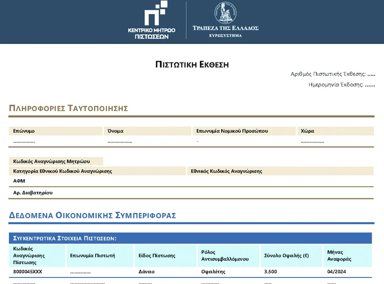Select the Πληροφορίες Ταυτοποίησης section heading
Screen dimensions: 384x284
(68, 108)
